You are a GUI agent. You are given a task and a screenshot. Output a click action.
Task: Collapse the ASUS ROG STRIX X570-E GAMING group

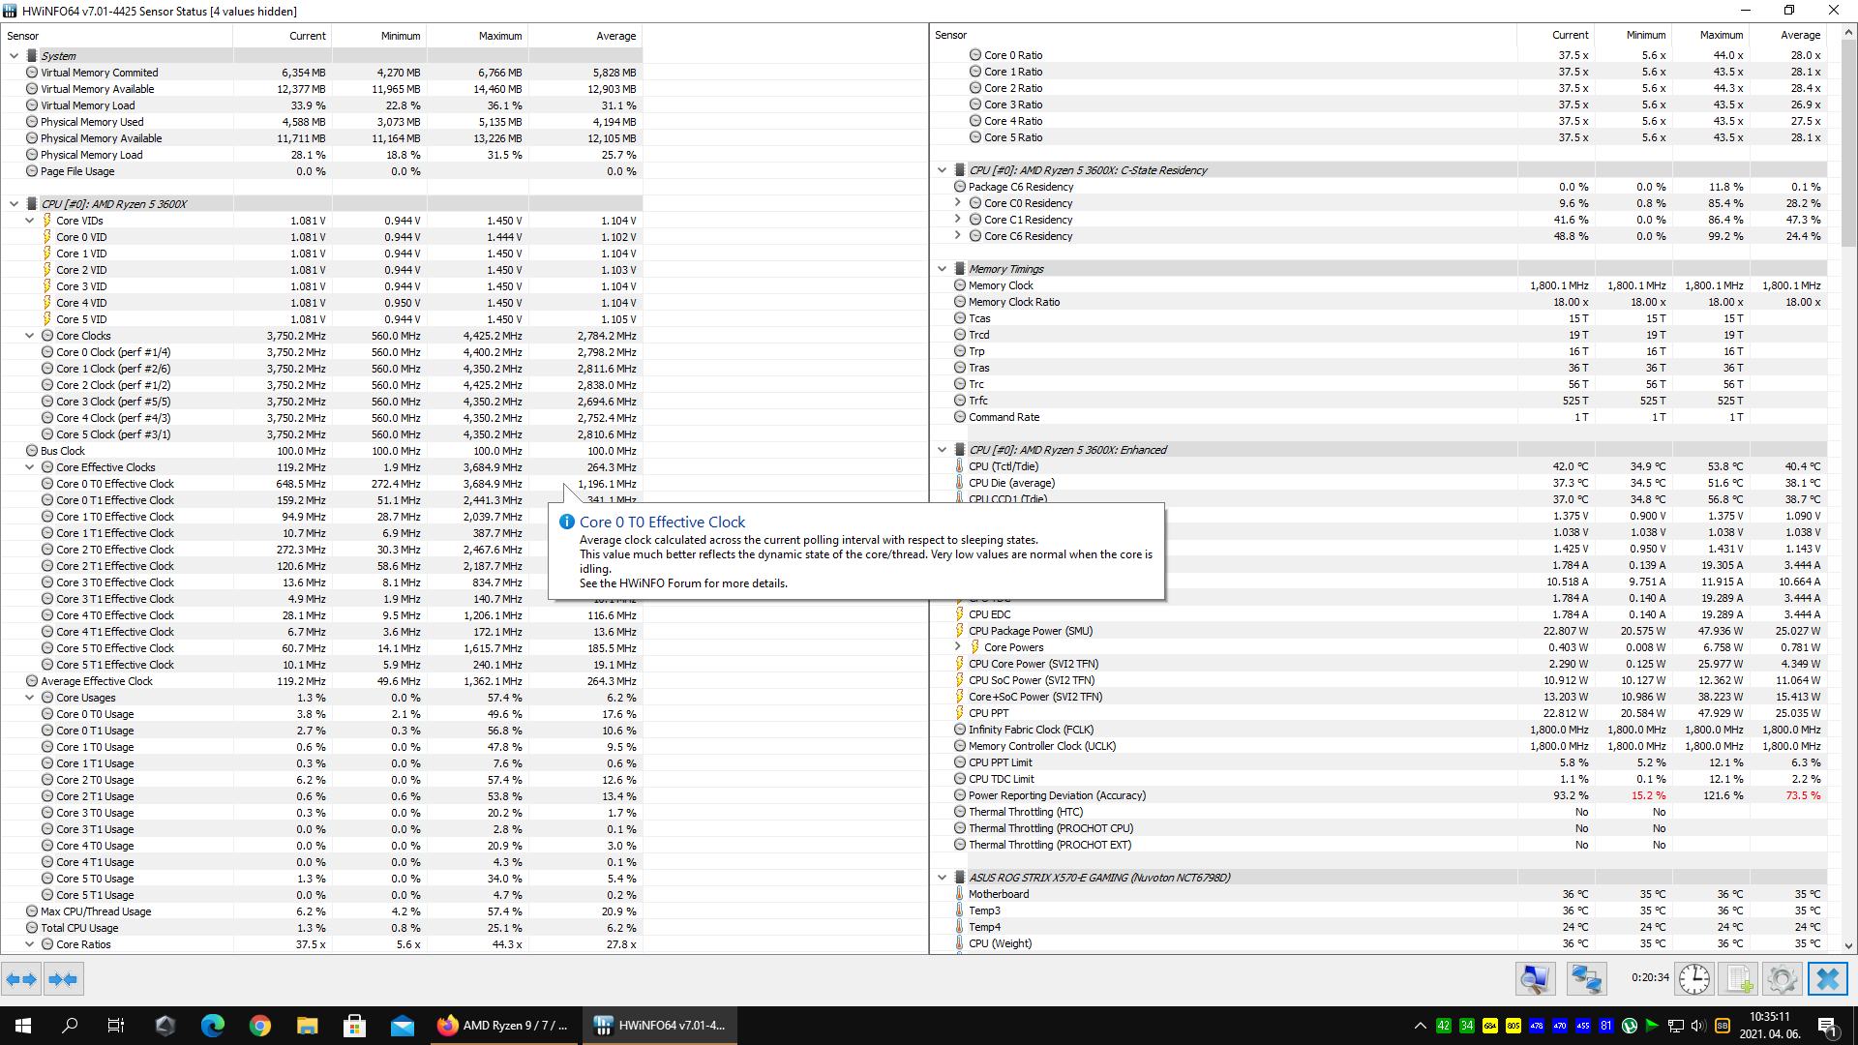pos(943,878)
